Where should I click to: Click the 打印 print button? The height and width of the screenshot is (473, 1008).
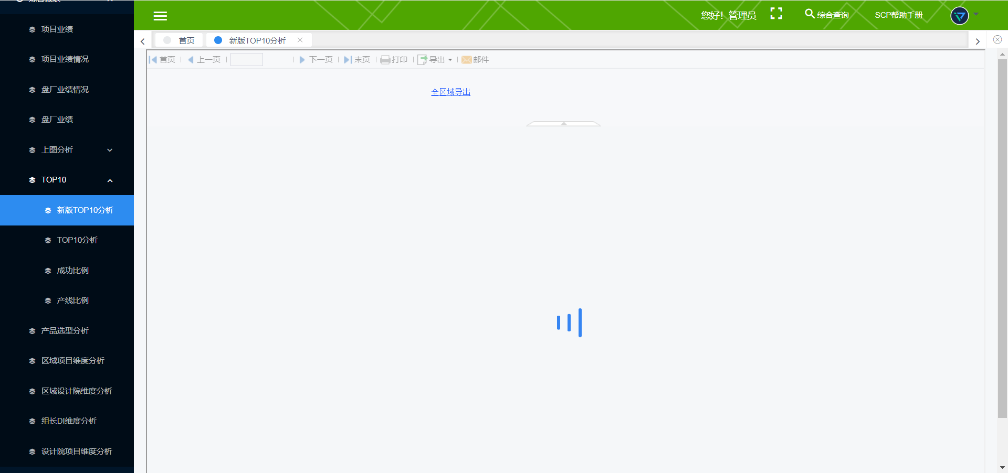(394, 60)
